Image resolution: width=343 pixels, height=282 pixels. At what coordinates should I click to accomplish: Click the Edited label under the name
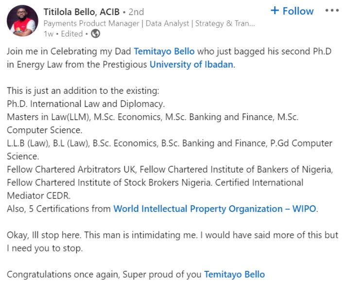click(x=71, y=34)
